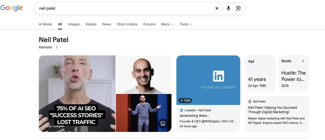This screenshot has height=140, width=325.
Task: Click the more images icon on stage photo
Action: (x=163, y=124)
